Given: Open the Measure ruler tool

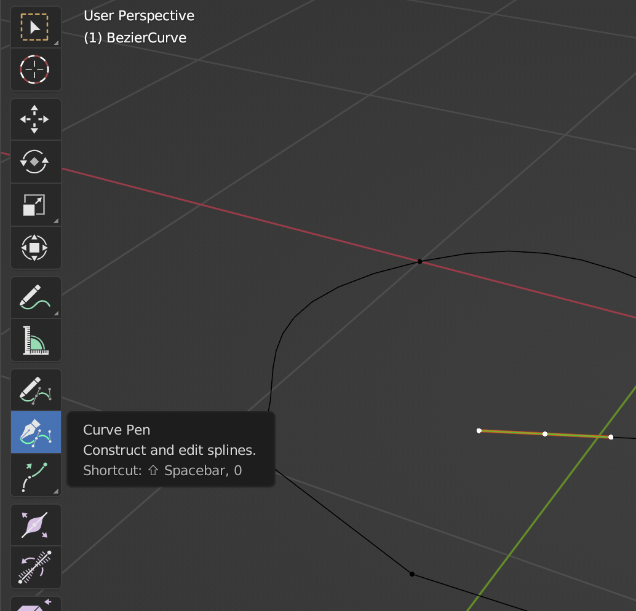Looking at the screenshot, I should 36,340.
